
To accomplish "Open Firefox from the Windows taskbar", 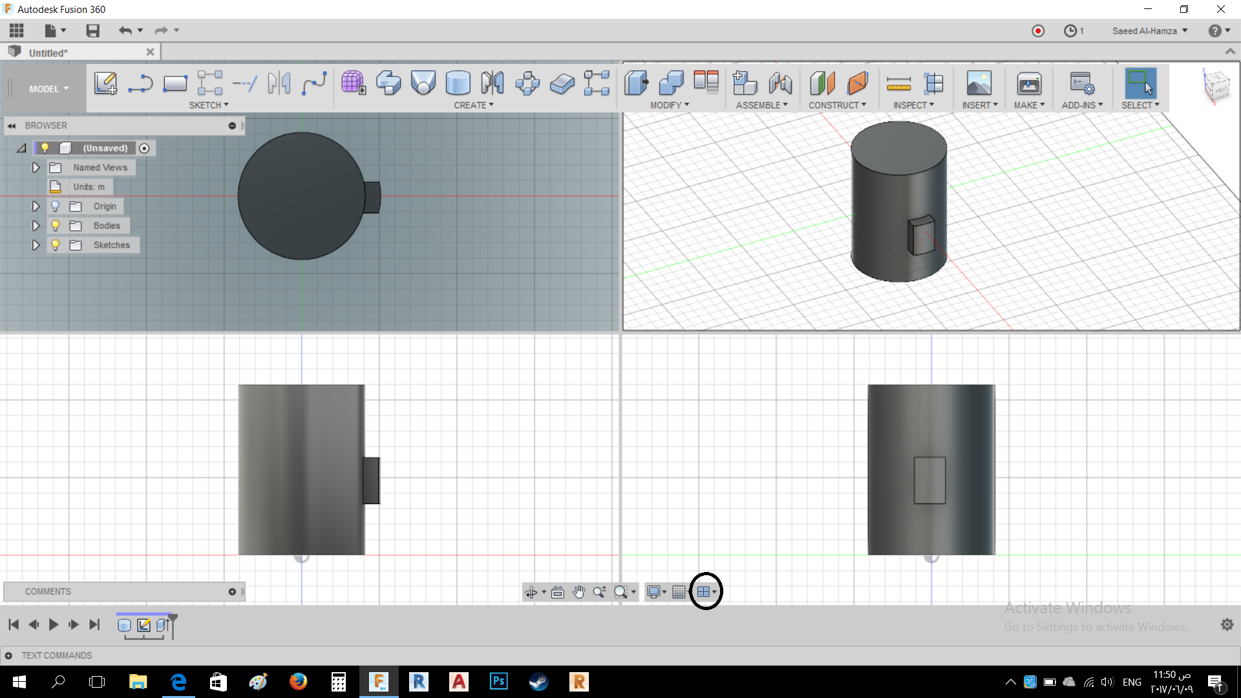I will coord(298,682).
